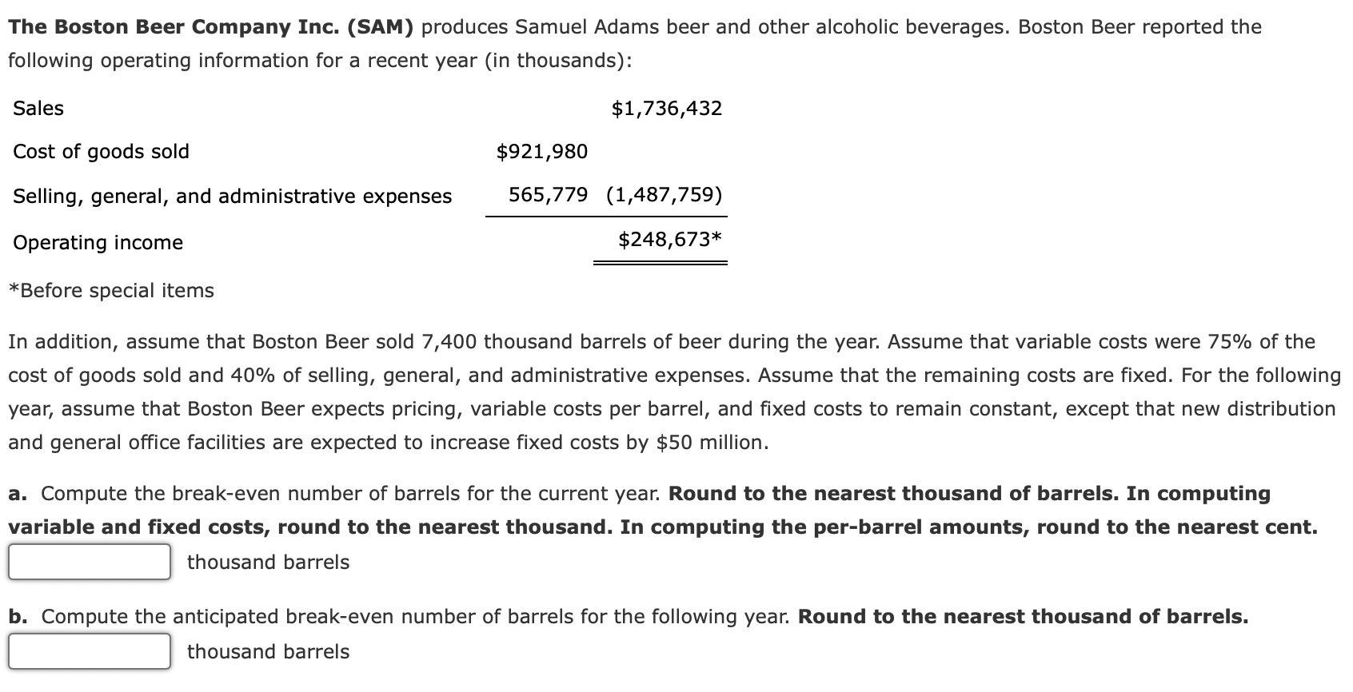Click the answer input field for part b
1353x692 pixels.
coord(88,652)
